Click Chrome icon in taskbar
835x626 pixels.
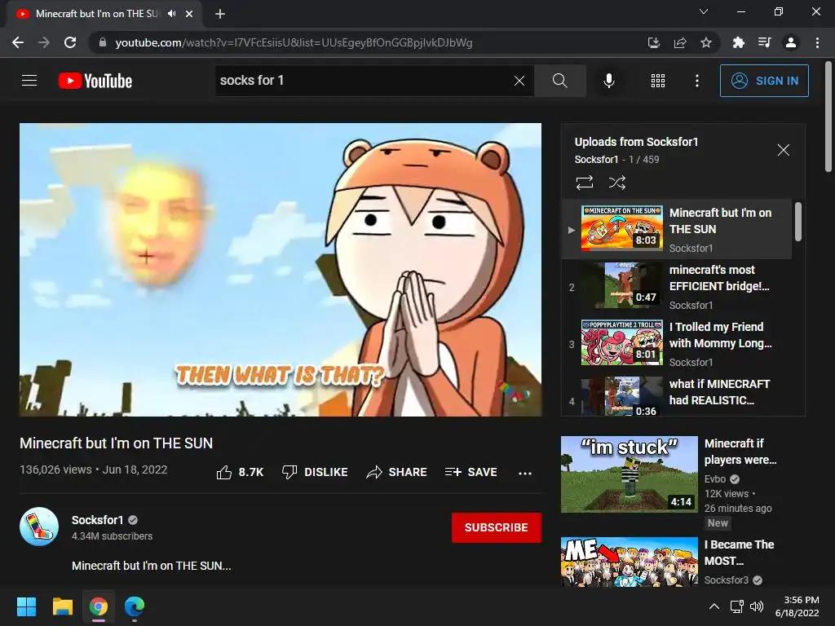point(98,606)
